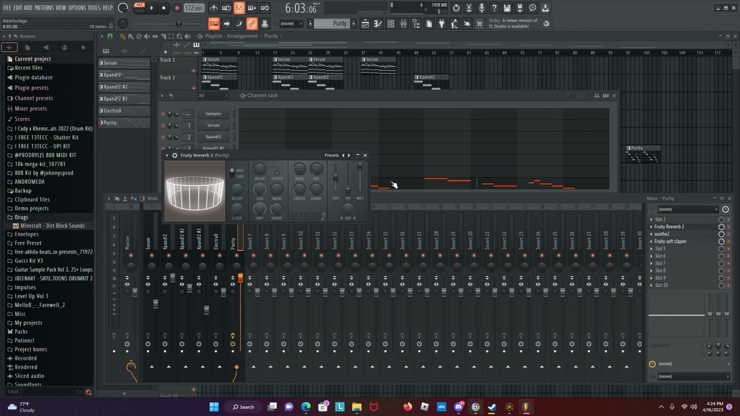The width and height of the screenshot is (740, 416).
Task: Toggle Mid/Side switch in Fruity Reeverb 2
Action: pyautogui.click(x=232, y=173)
